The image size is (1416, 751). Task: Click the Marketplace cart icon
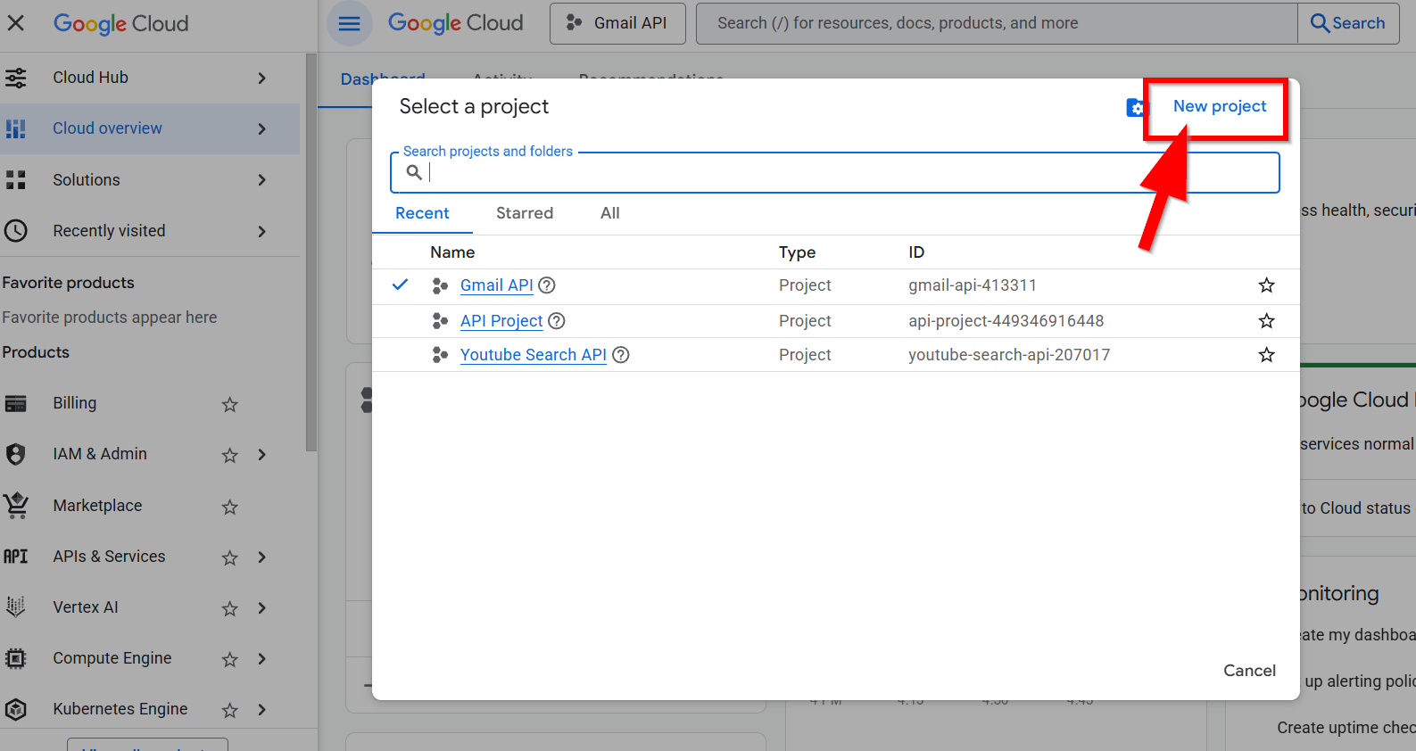point(16,506)
